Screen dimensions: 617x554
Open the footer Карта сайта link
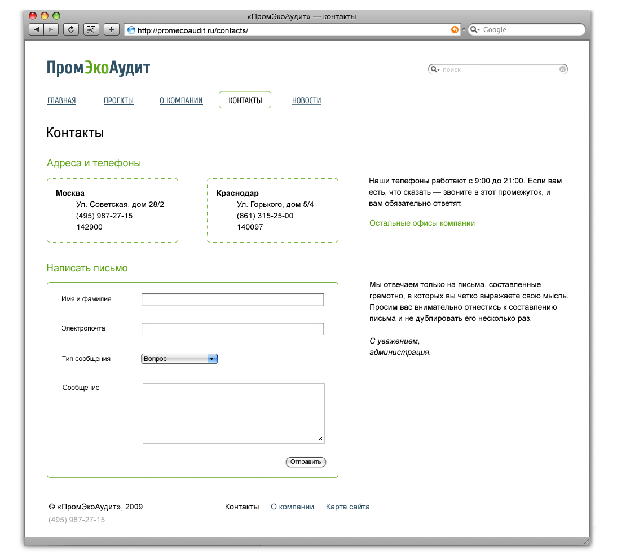pyautogui.click(x=348, y=507)
